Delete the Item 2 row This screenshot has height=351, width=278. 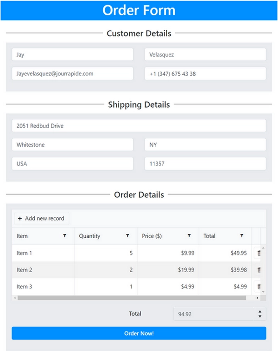tap(259, 270)
